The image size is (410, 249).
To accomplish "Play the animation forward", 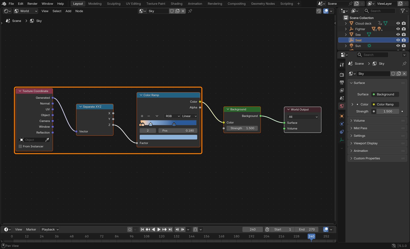I will tap(159, 229).
